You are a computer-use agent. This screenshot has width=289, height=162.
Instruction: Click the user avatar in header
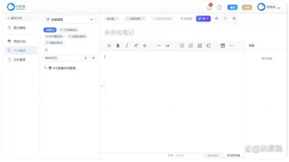[x=261, y=7]
